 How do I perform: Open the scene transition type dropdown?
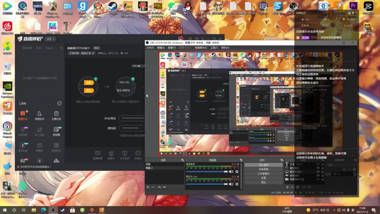pyautogui.click(x=342, y=165)
